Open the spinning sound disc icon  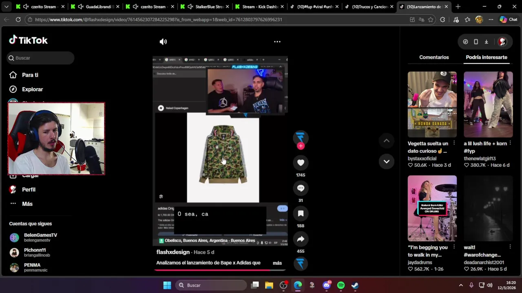(x=301, y=264)
